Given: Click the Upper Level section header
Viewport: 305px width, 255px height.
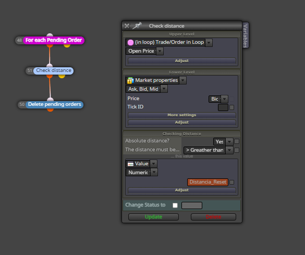Looking at the screenshot, I should [181, 34].
